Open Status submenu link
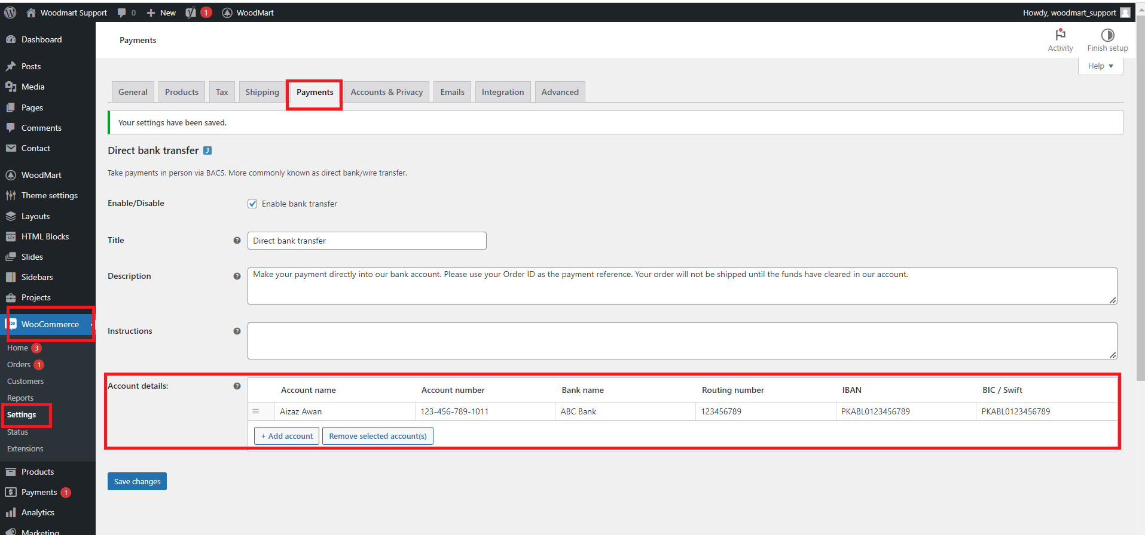The height and width of the screenshot is (535, 1145). [x=17, y=432]
